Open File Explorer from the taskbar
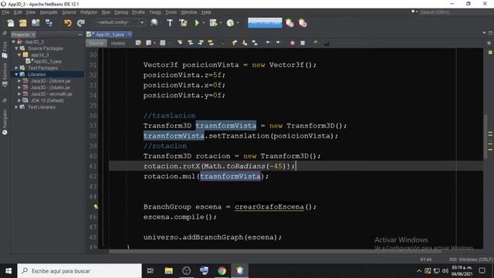The image size is (494, 278). pos(168,271)
